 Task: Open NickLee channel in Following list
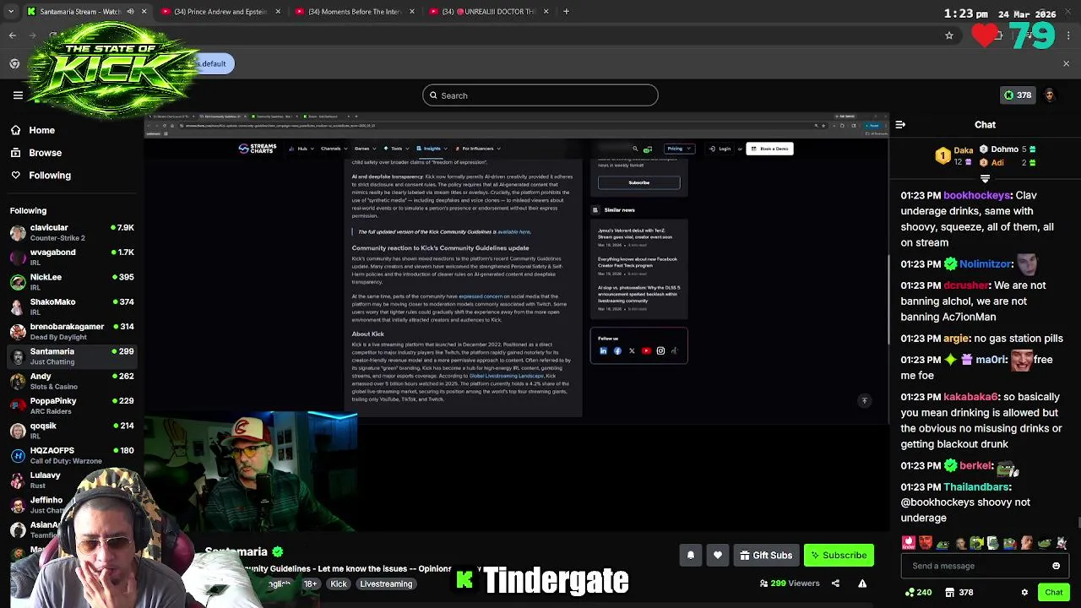pyautogui.click(x=72, y=282)
